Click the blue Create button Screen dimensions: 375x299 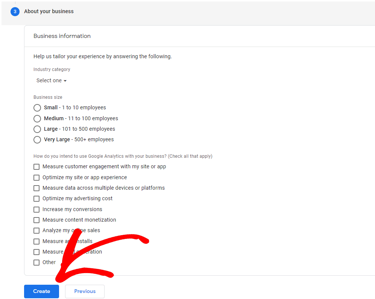point(41,291)
